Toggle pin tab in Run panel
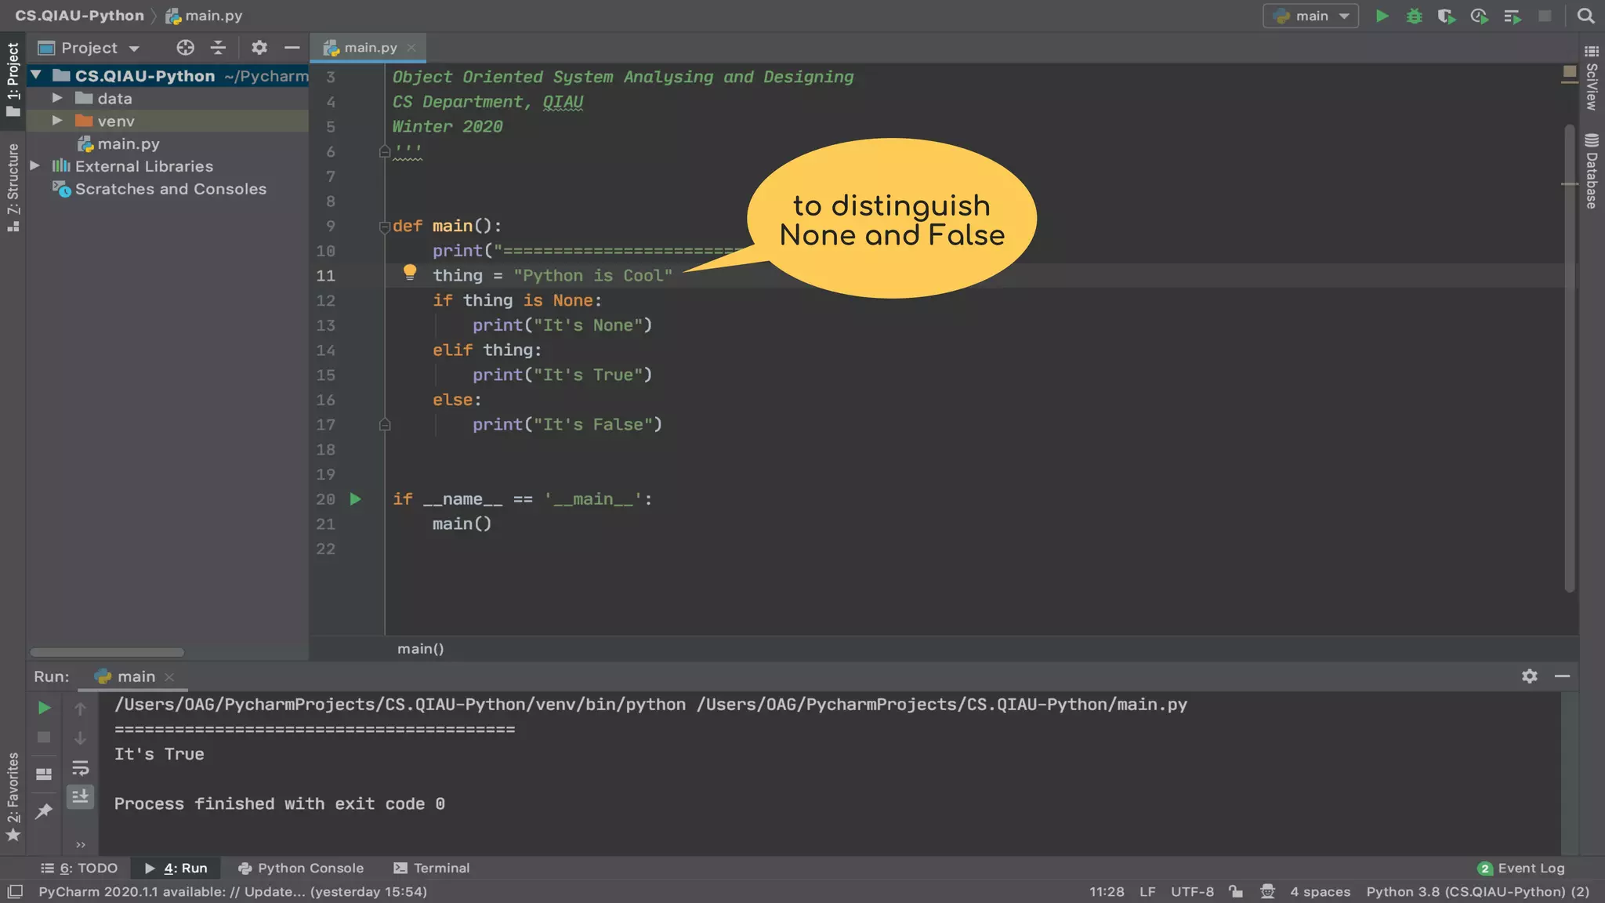The height and width of the screenshot is (903, 1605). (44, 811)
